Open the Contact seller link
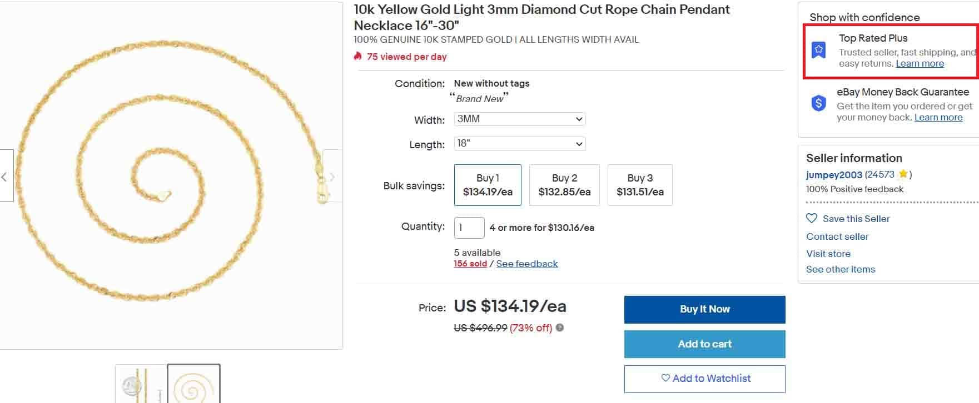Image resolution: width=979 pixels, height=403 pixels. tap(837, 236)
